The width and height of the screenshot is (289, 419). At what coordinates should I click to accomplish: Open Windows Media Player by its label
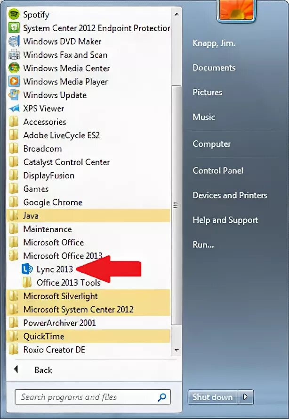[65, 82]
